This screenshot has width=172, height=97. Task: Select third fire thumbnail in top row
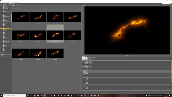(55, 17)
